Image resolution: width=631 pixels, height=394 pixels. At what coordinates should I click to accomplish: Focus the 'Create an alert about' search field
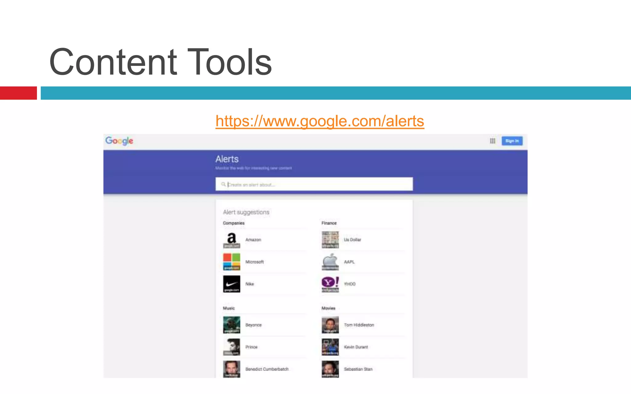coord(314,184)
